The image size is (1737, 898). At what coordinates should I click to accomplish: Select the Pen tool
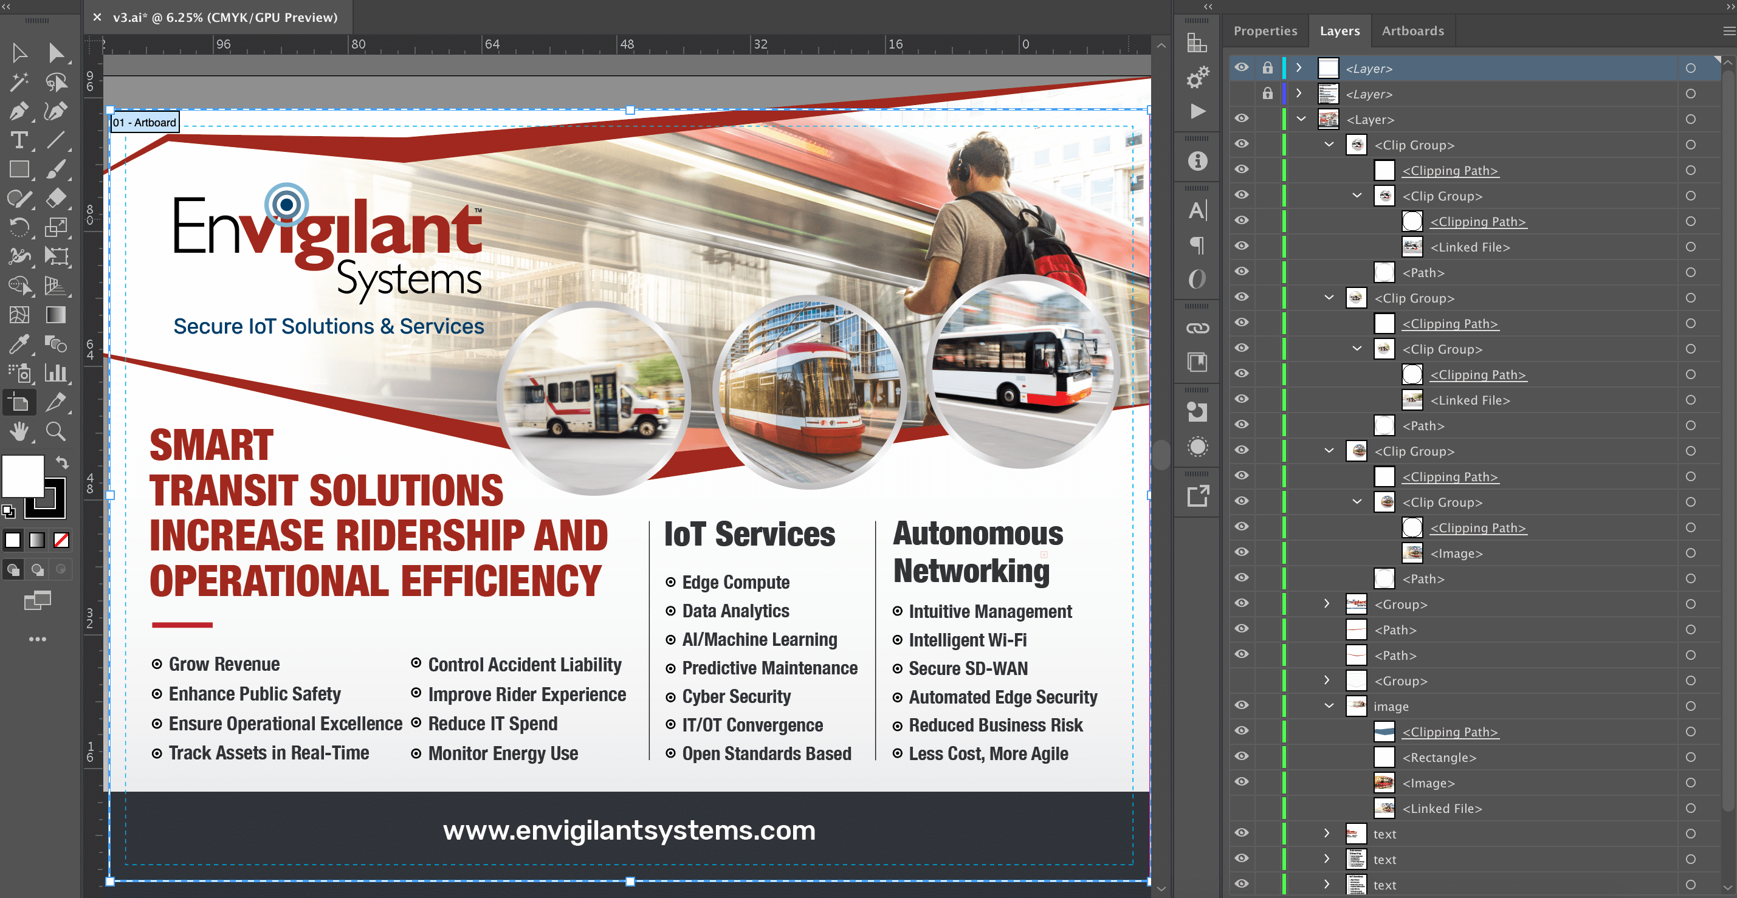coord(19,111)
